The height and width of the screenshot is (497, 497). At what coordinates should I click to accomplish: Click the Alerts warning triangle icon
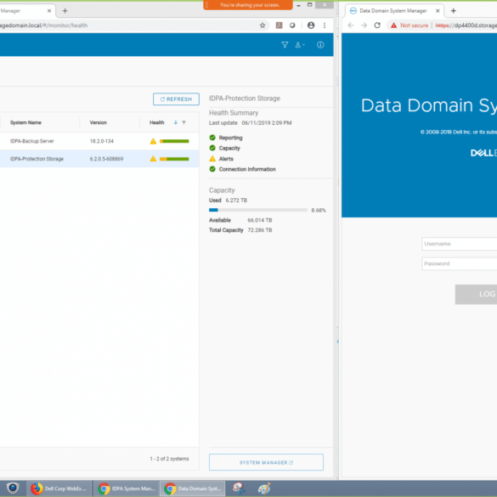(x=212, y=159)
